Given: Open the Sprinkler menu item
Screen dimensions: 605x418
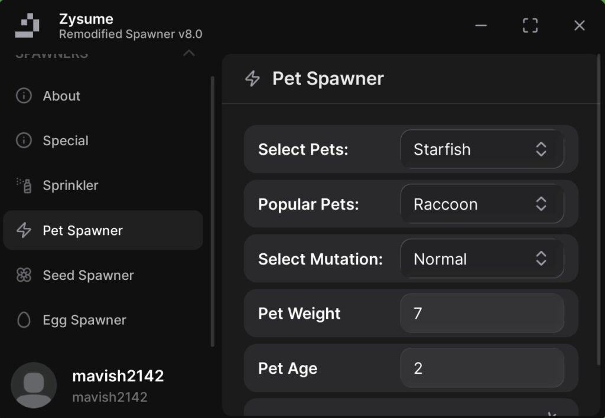Looking at the screenshot, I should (70, 185).
